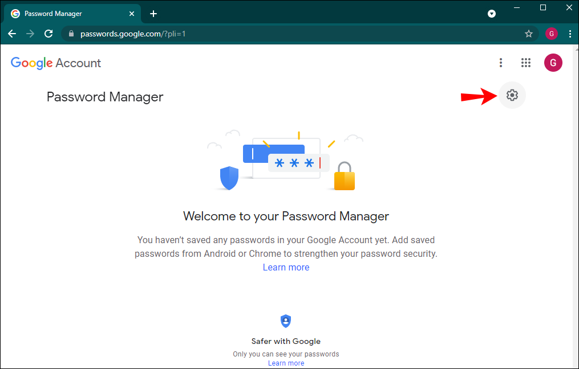
Task: Click the Google Account logo
Action: [56, 63]
